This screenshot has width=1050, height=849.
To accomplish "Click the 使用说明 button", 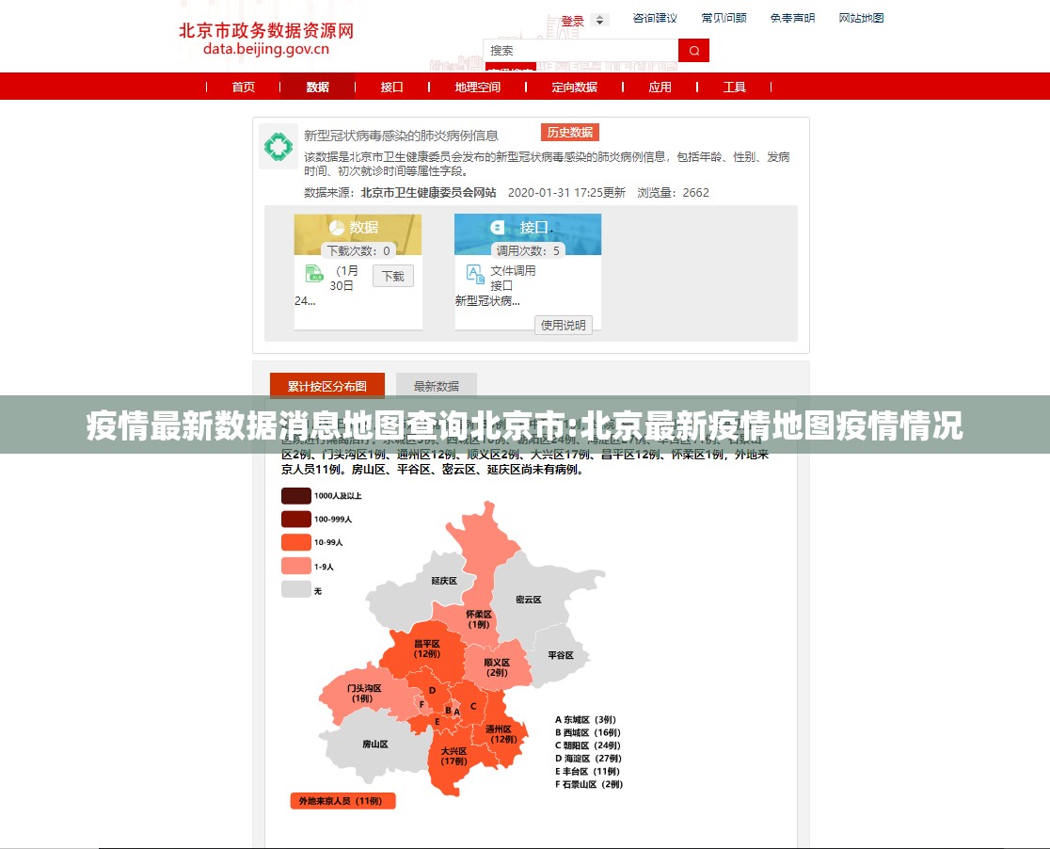I will [564, 325].
